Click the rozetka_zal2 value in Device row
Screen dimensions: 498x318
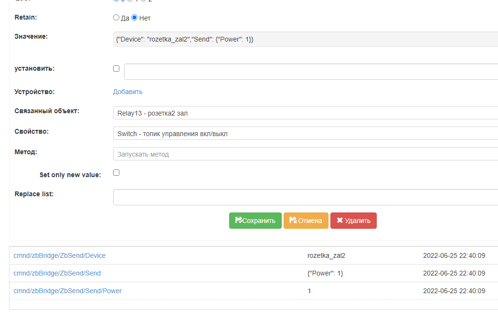[326, 255]
